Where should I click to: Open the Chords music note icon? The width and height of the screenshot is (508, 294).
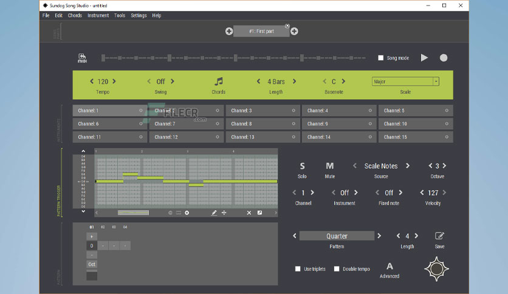[x=219, y=81]
